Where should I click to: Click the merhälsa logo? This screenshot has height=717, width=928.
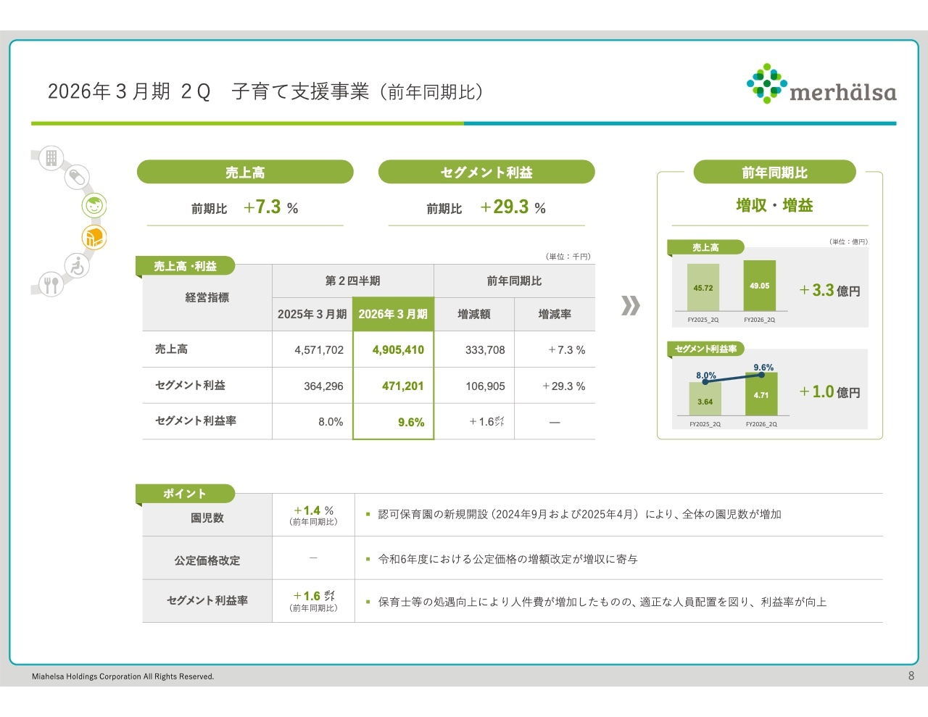pyautogui.click(x=821, y=85)
